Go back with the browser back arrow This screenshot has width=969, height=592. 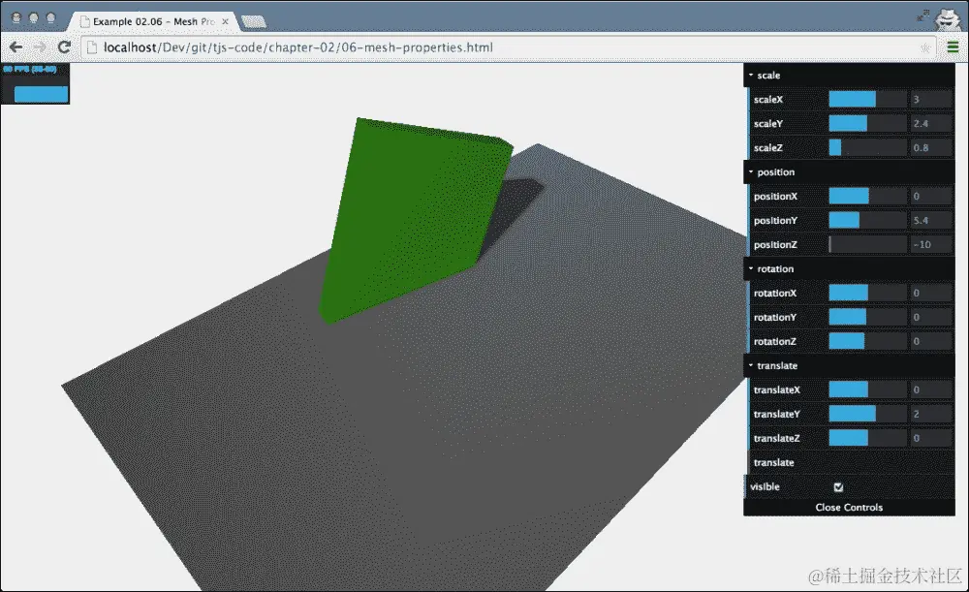pyautogui.click(x=16, y=47)
